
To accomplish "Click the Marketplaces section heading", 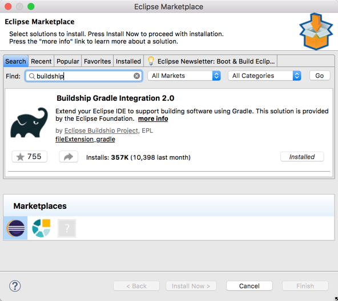I will tap(40, 206).
